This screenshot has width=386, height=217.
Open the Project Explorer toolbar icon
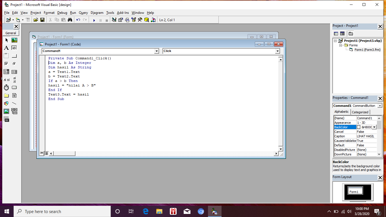(x=114, y=20)
